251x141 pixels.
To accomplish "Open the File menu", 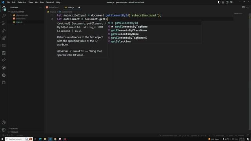I will click(x=8, y=2).
